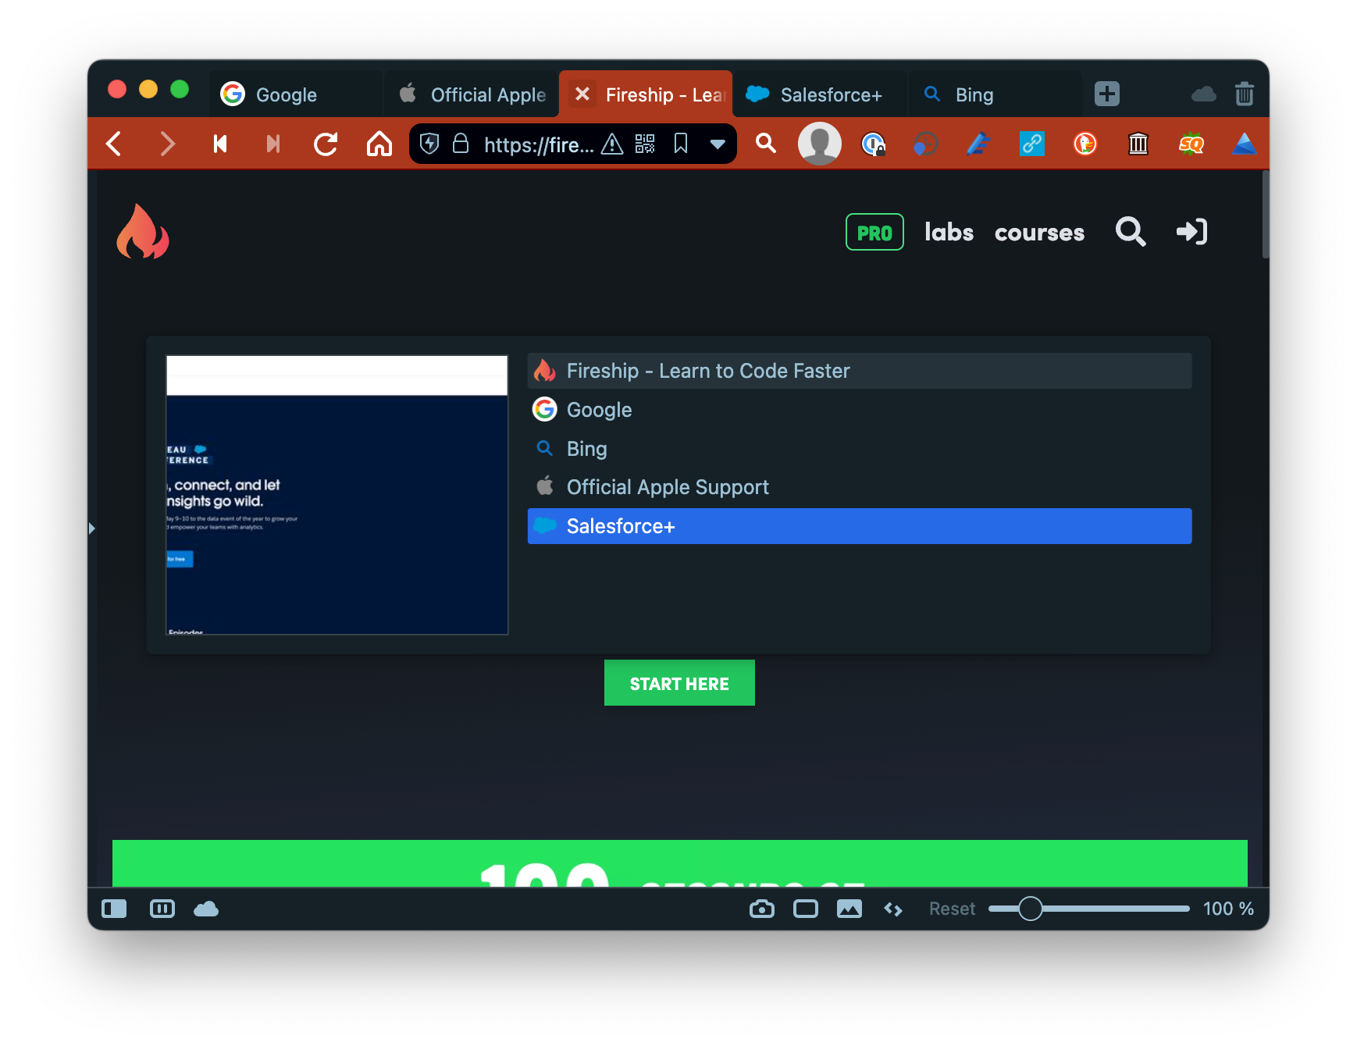1357x1046 pixels.
Task: Click the blue triangle extension icon
Action: [1244, 144]
